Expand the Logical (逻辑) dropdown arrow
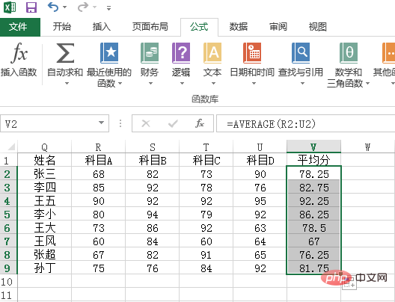This screenshot has width=395, height=302. click(x=182, y=83)
